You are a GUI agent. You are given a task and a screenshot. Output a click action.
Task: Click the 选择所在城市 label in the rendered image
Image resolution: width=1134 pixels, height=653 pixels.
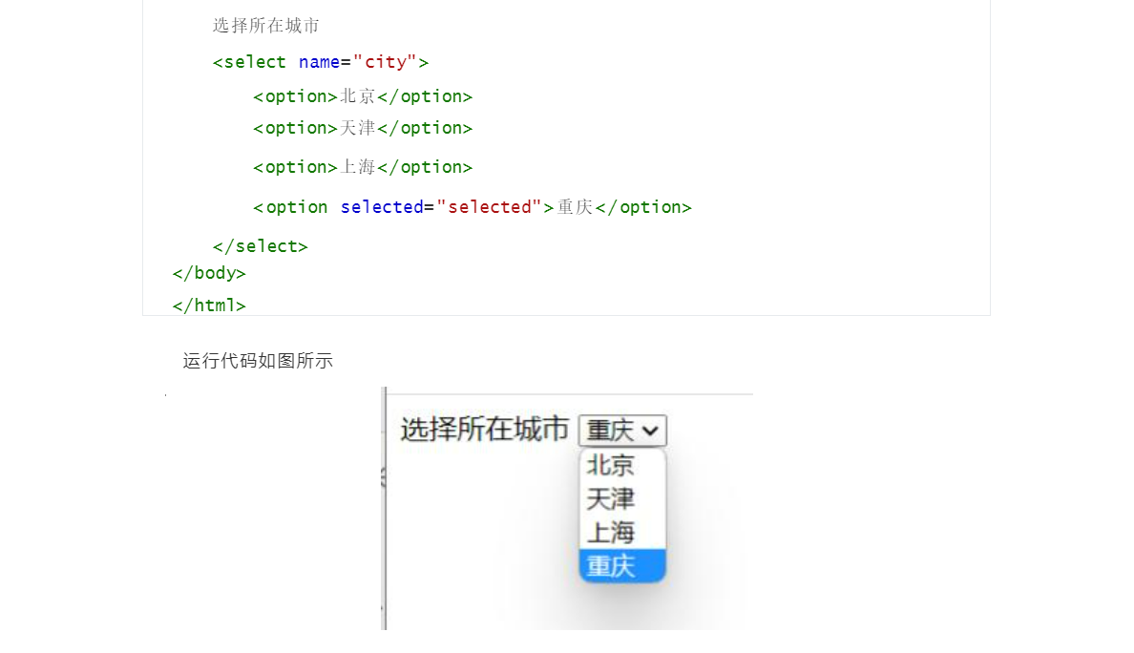click(x=484, y=430)
